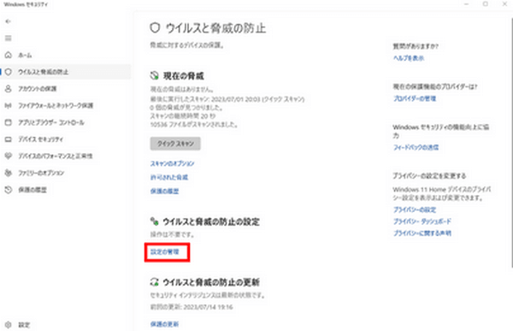Open the プロバイダーの管理 link
The image size is (513, 331).
[x=415, y=98]
